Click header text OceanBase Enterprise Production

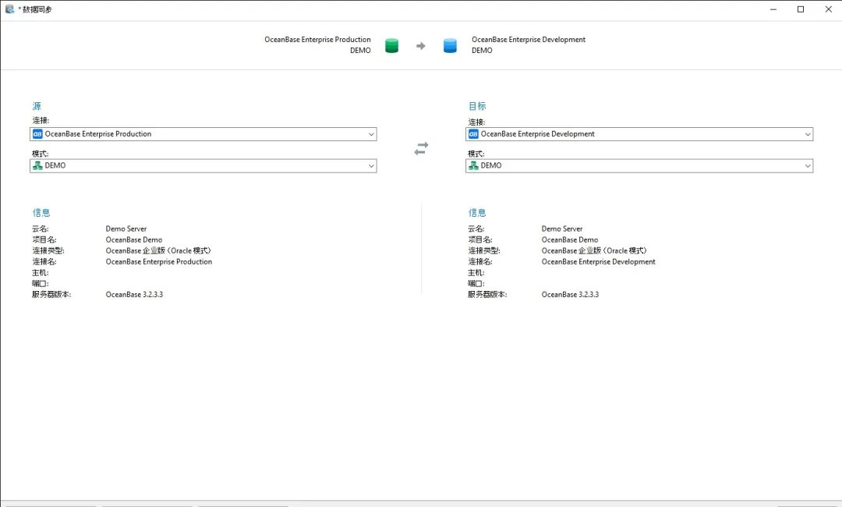[x=317, y=40]
